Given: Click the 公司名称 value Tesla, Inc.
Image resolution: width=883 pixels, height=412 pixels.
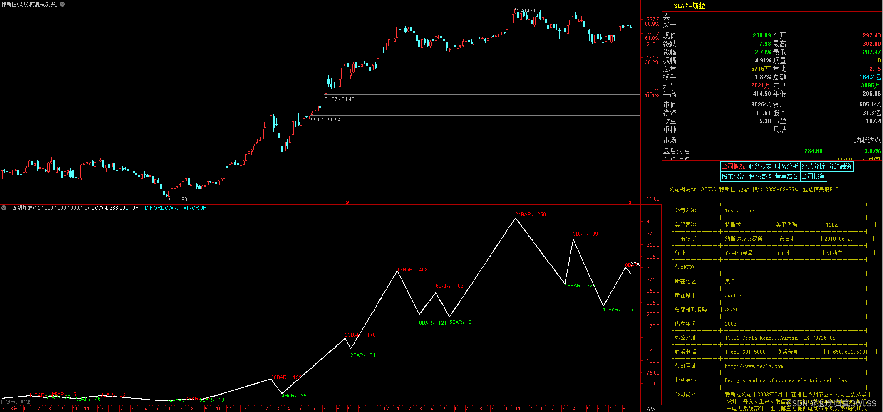Looking at the screenshot, I should click(740, 211).
